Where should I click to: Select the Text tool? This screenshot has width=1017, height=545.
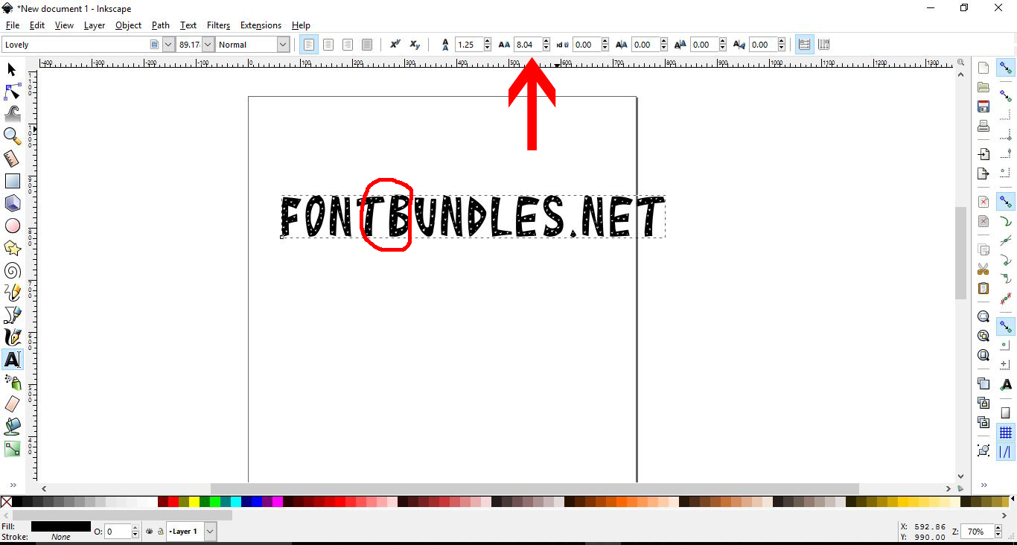[x=12, y=360]
